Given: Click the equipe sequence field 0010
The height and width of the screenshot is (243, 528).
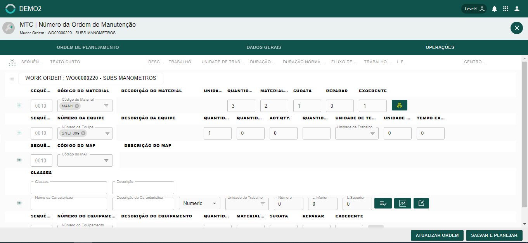Looking at the screenshot, I should [x=42, y=133].
